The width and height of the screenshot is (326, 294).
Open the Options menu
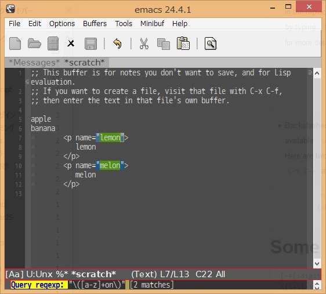click(62, 24)
